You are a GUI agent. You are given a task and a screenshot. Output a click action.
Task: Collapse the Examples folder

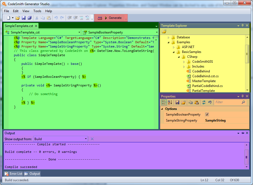[168, 42]
